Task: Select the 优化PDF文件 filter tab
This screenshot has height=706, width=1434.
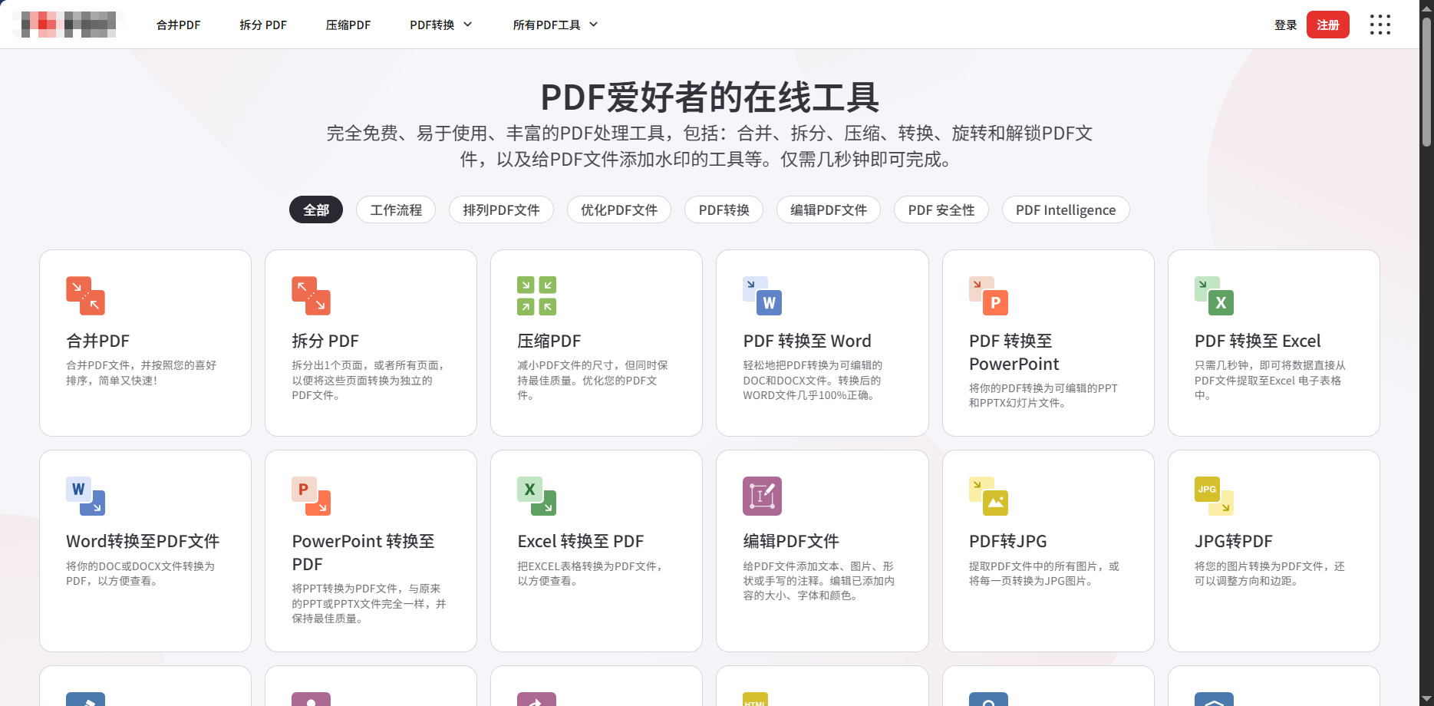Action: point(619,210)
